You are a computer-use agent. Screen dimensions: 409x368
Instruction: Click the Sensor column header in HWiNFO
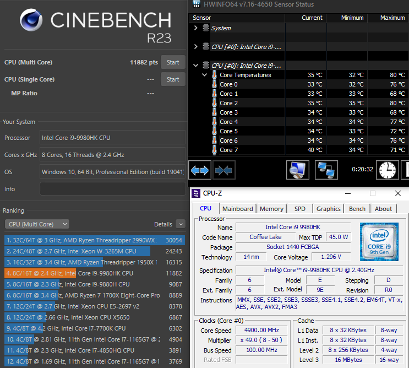tap(237, 18)
